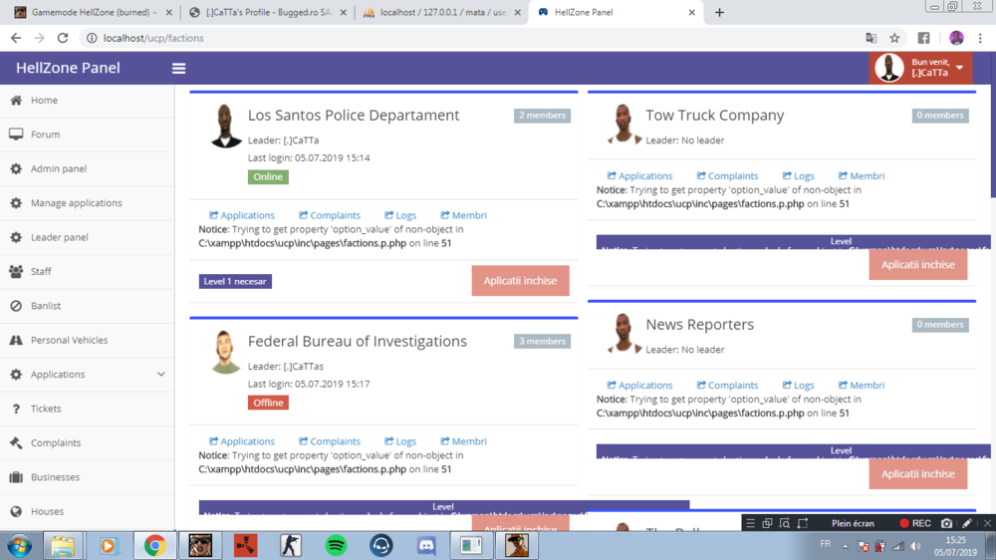Open Applications link for Los Santos Police
Image resolution: width=996 pixels, height=560 pixels.
[242, 215]
